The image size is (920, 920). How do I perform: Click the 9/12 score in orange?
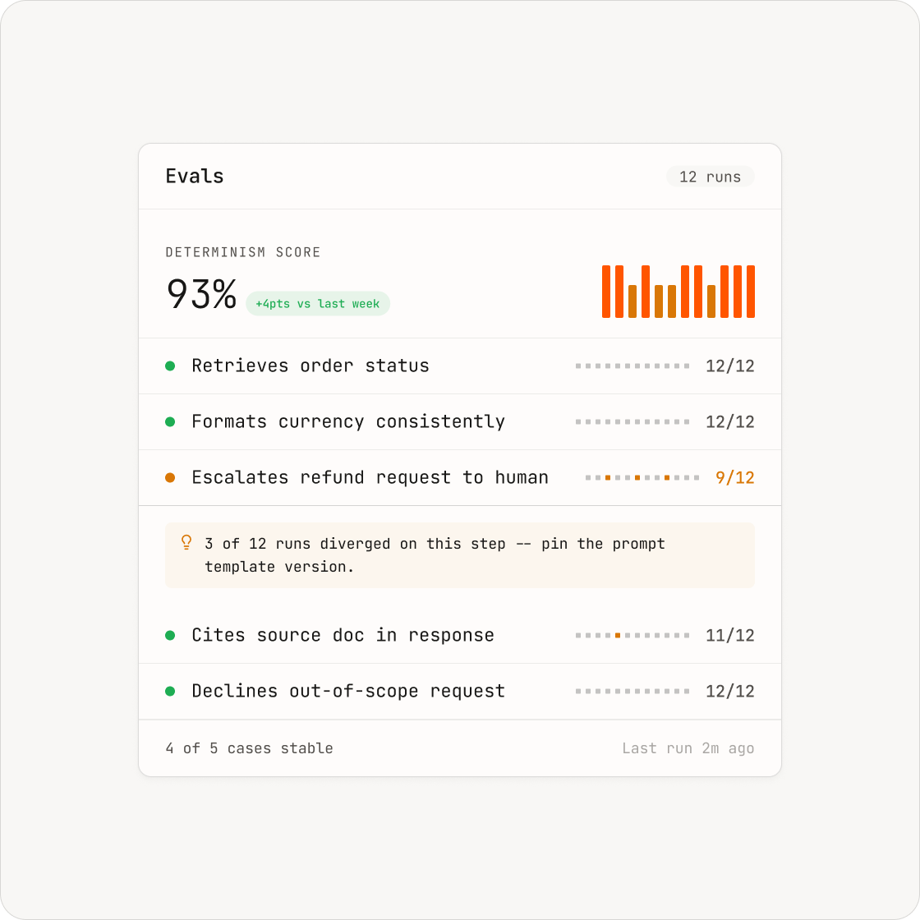[x=734, y=477]
